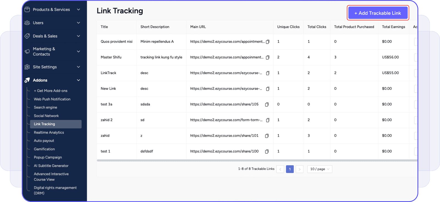Click the Addons rocket icon
The image size is (440, 202).
pos(27,80)
